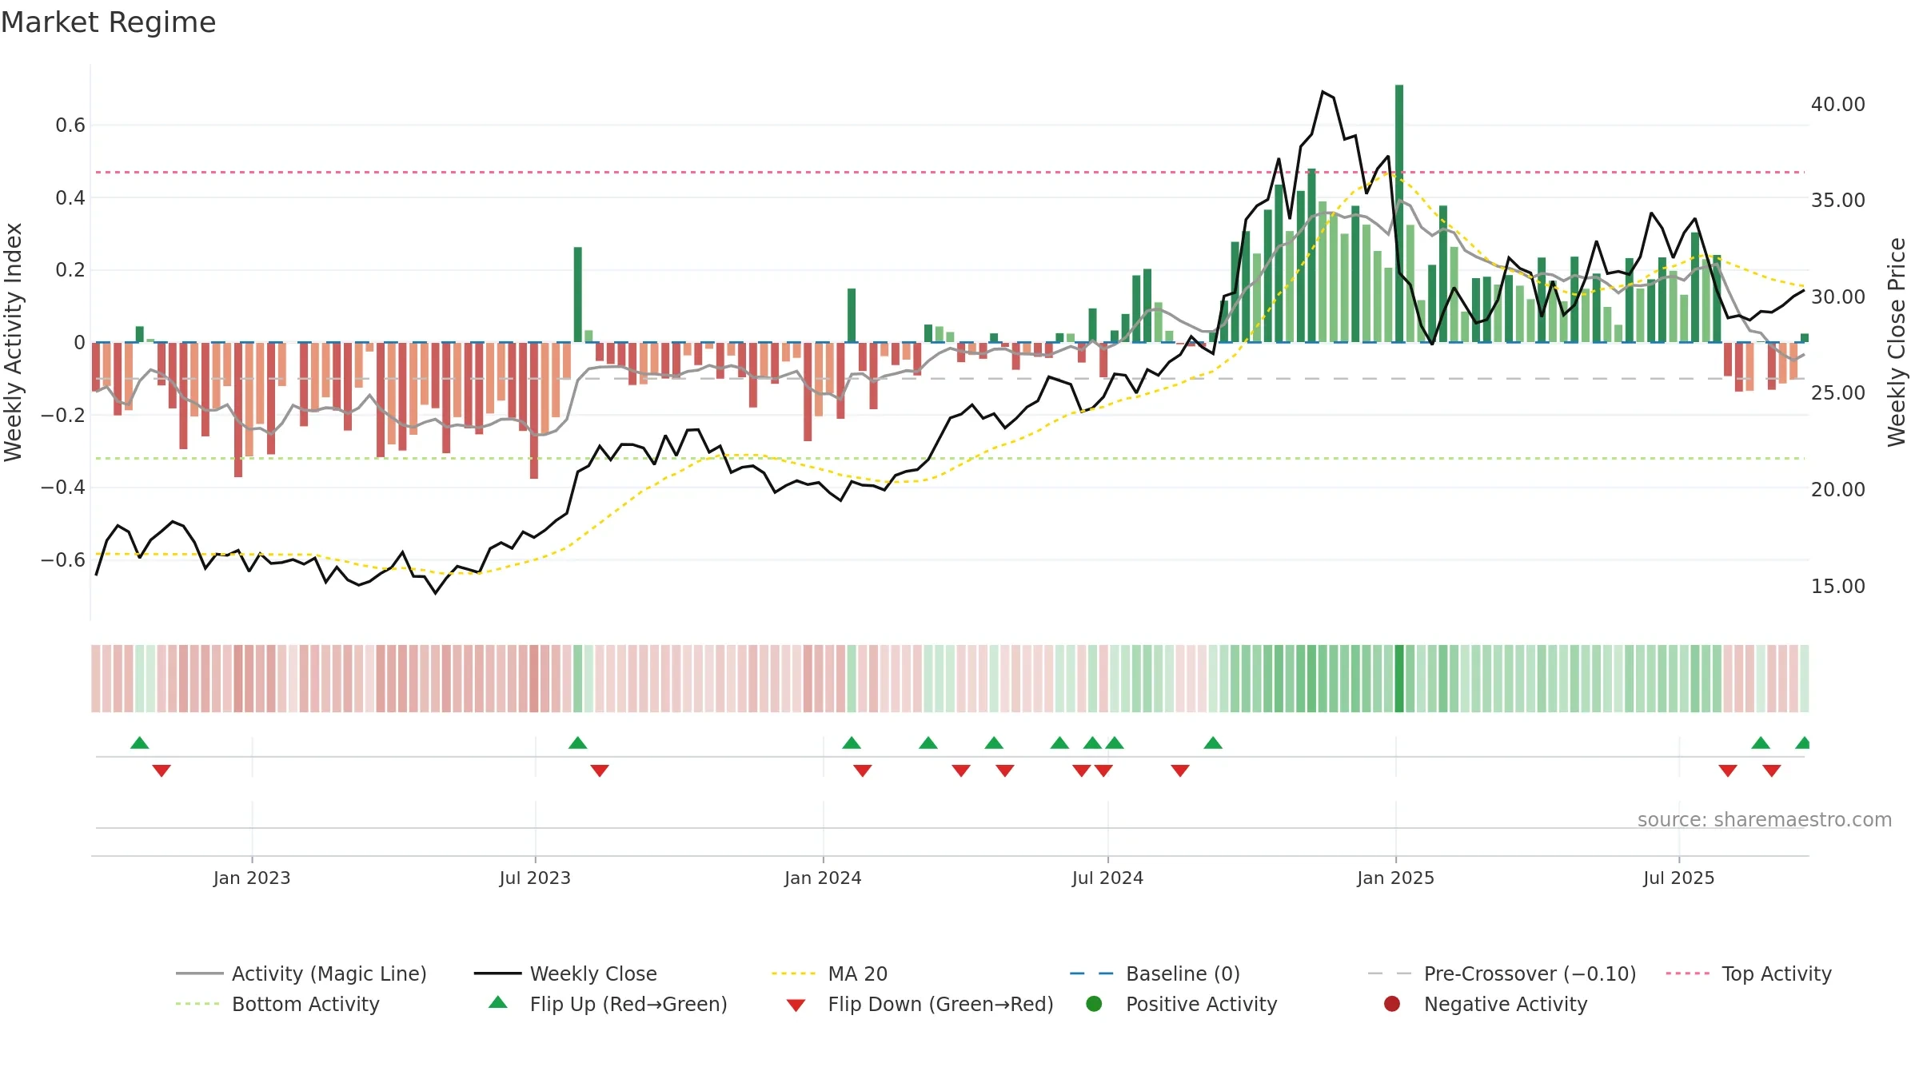Click the first green flip-up triangle before Jan 2023

140,743
